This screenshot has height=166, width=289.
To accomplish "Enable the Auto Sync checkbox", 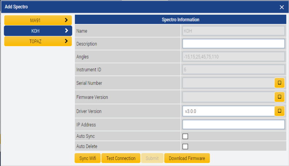I will coord(185,136).
